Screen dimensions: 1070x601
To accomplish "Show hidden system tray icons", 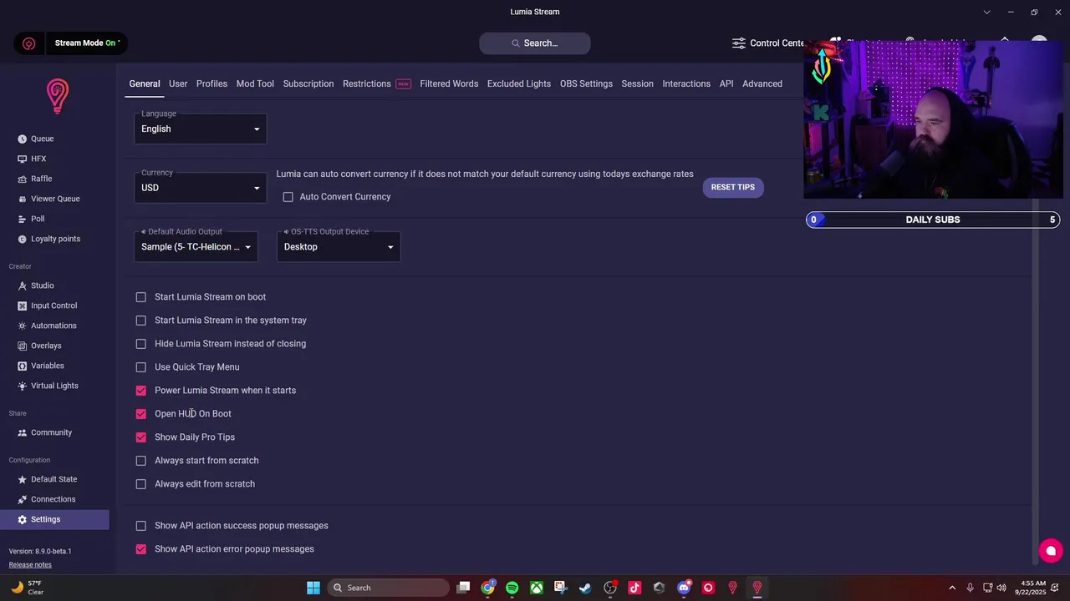I will [x=951, y=588].
